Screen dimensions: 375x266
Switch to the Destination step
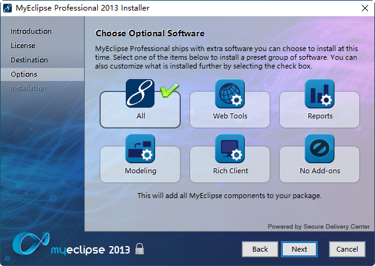click(29, 60)
